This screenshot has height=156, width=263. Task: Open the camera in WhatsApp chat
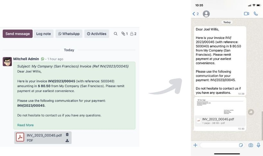coord(250,145)
